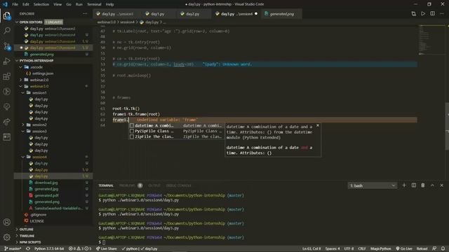Select Python 3.7.5 64-bit interpreter
Image resolution: width=449 pixels, height=252 pixels.
(x=49, y=248)
